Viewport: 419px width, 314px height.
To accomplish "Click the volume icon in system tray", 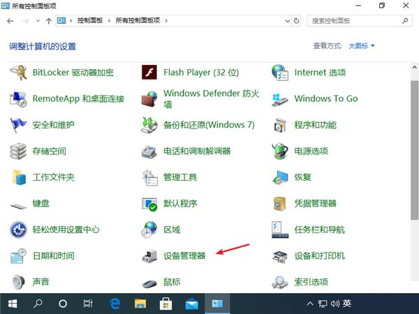I will 335,304.
